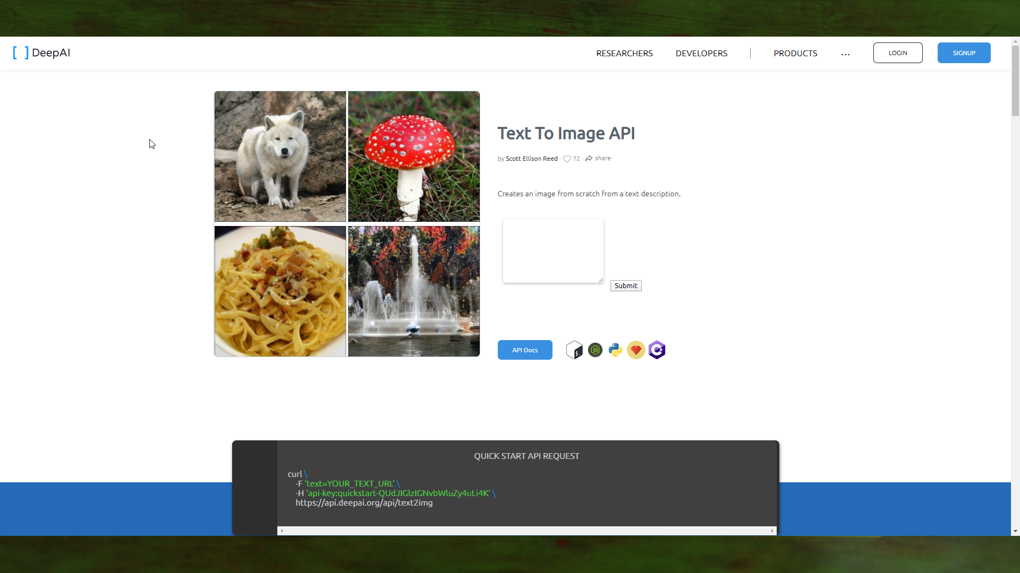
Task: Click the LOGIN button
Action: coord(898,53)
